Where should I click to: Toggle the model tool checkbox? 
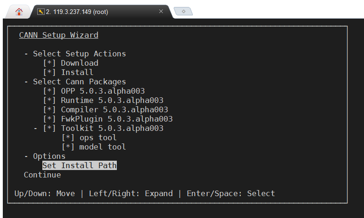click(68, 147)
